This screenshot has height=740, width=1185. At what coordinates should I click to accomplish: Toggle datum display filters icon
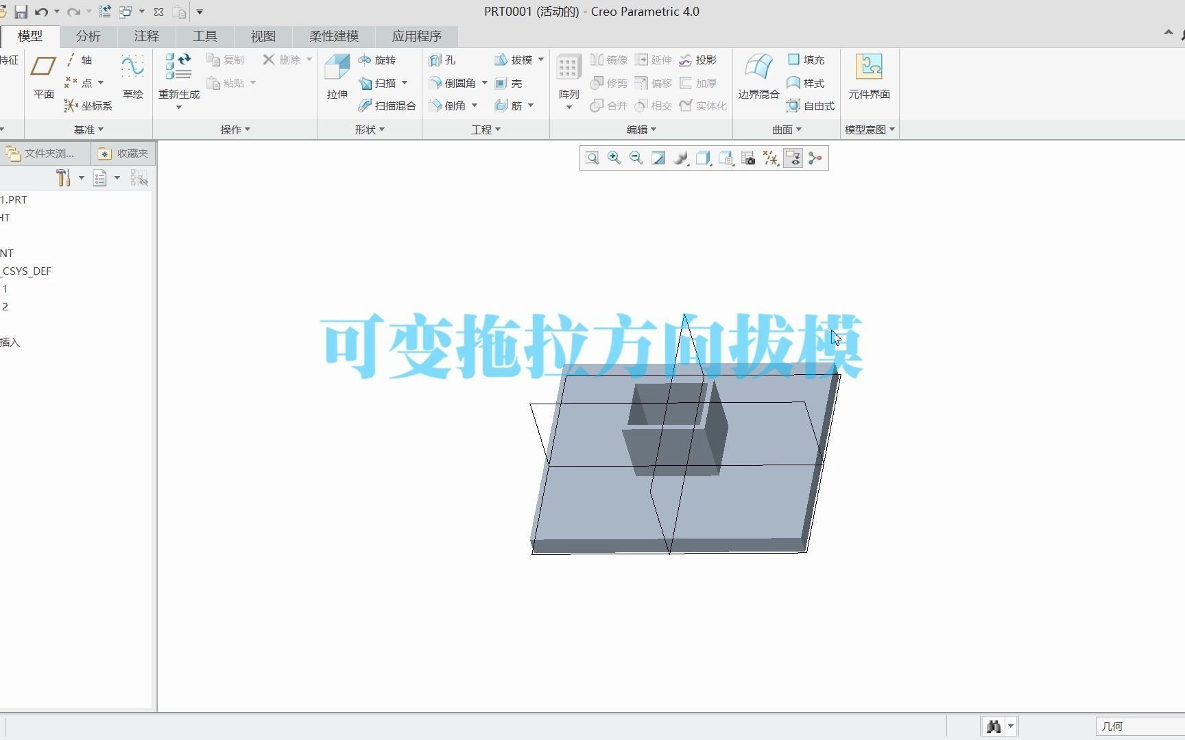tap(770, 158)
